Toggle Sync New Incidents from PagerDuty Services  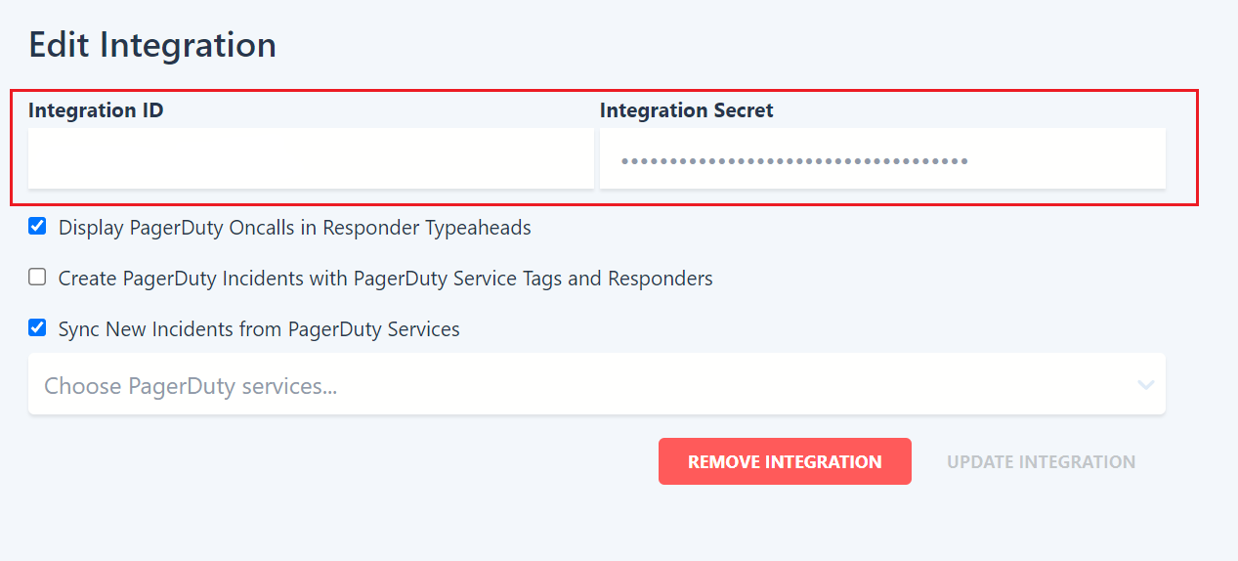37,328
